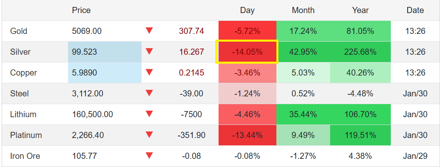Select the highlighted Silver -14.05% day cell

(247, 52)
